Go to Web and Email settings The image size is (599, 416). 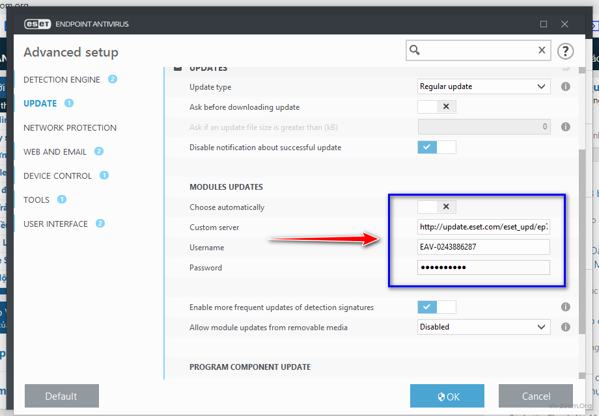55,151
